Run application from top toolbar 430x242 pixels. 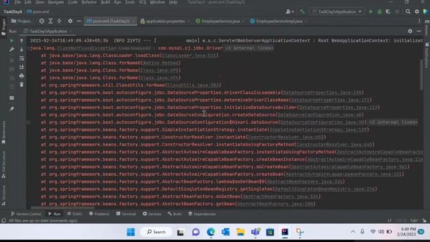tap(371, 12)
